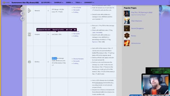Image resolution: width=170 pixels, height=96 pixels.
Task: Click the Life Drain +35% effect text
Action: (x=57, y=34)
